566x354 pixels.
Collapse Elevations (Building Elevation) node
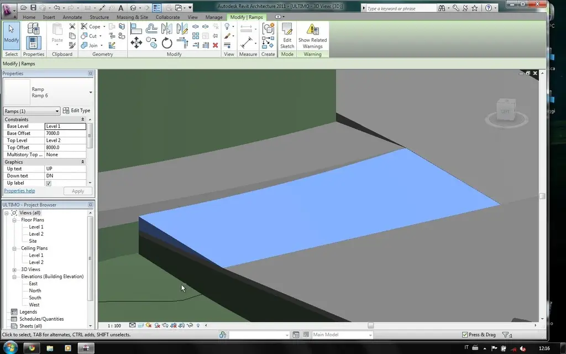(x=14, y=277)
